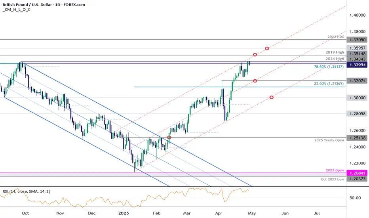Select the 1.35957 price level tag
This screenshot has height=218, width=369.
click(357, 48)
